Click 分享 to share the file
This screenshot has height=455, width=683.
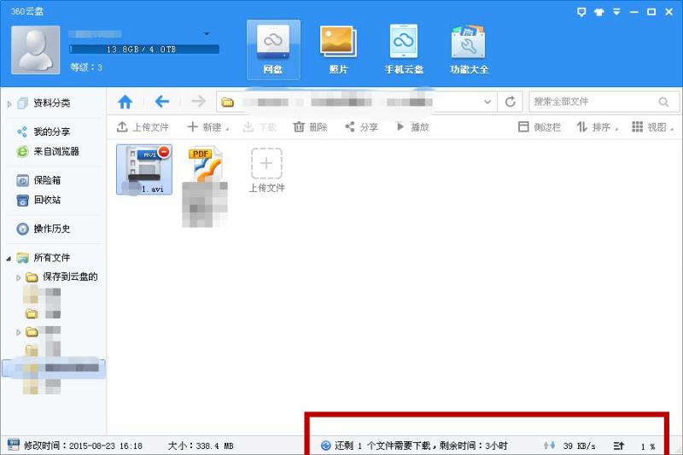pyautogui.click(x=361, y=127)
